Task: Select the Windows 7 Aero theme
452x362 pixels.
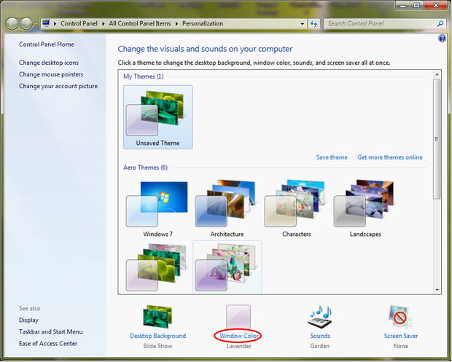Action: pos(157,205)
